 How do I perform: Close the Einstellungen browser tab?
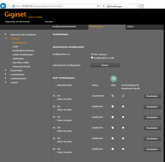tap(137, 6)
